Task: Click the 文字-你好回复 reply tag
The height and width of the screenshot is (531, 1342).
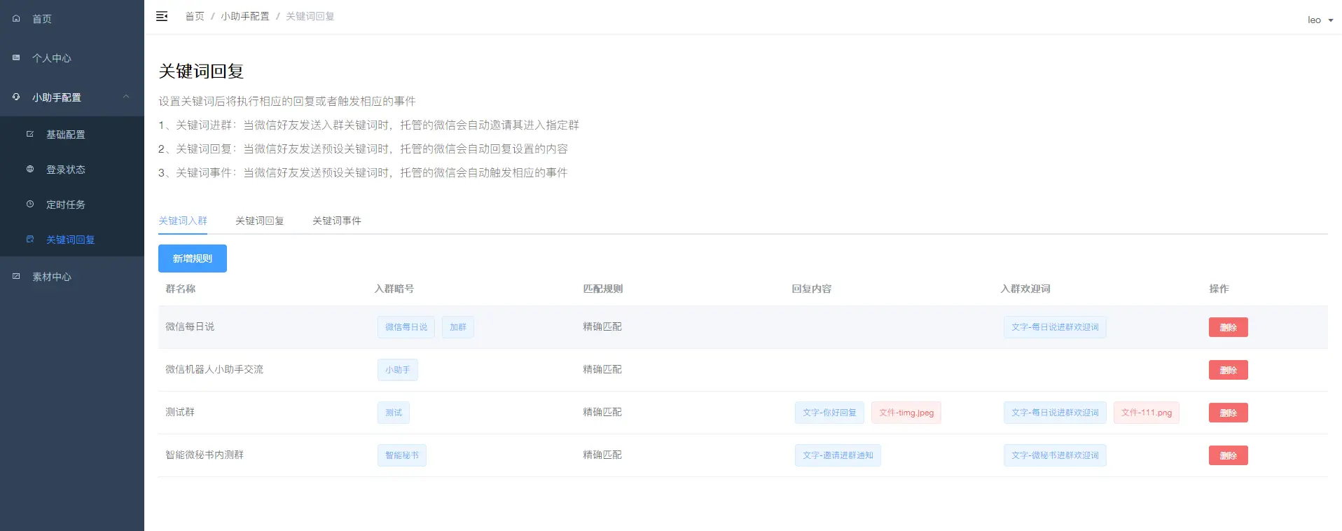Action: tap(829, 413)
